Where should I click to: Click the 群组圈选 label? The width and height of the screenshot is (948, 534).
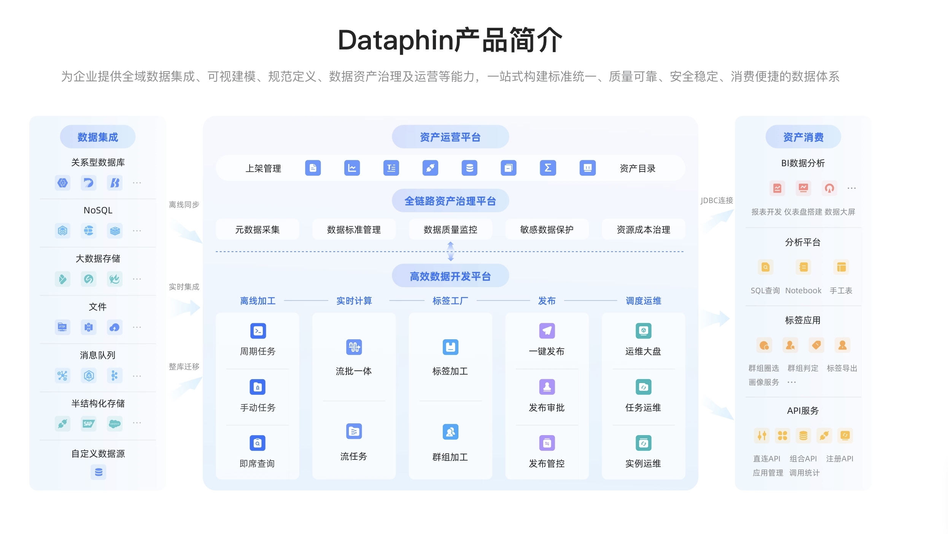point(764,368)
